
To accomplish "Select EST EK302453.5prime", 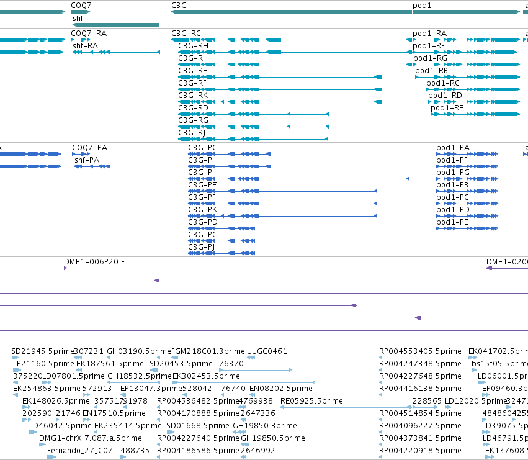I will (x=206, y=376).
